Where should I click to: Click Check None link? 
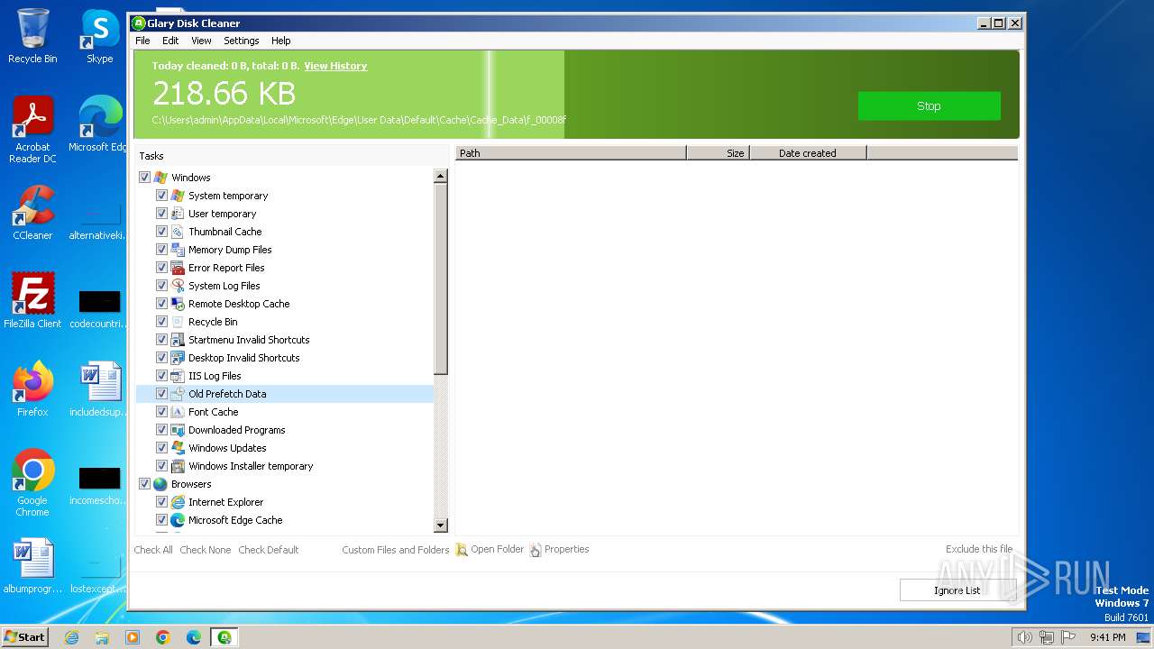(x=205, y=550)
